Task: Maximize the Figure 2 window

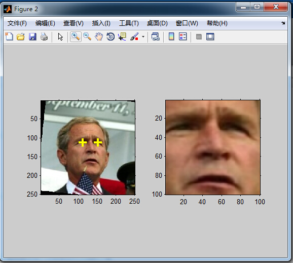Action: [257, 7]
